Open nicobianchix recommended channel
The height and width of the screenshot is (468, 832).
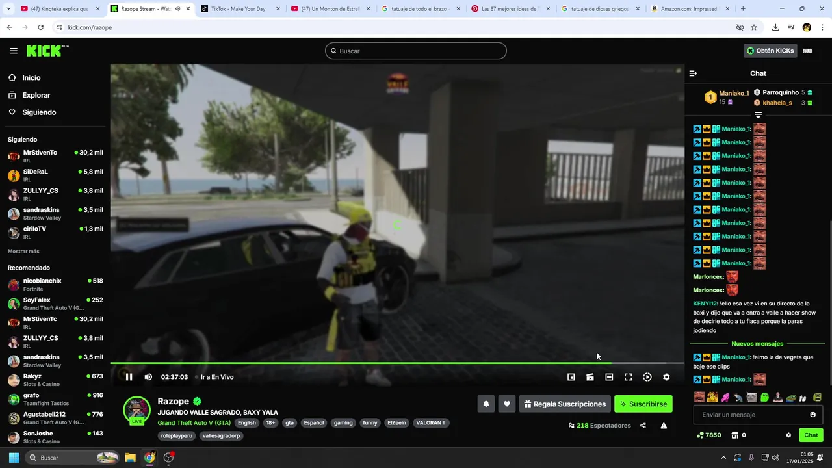(x=55, y=285)
